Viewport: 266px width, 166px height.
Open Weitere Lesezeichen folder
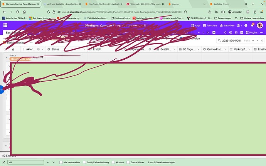(x=252, y=18)
